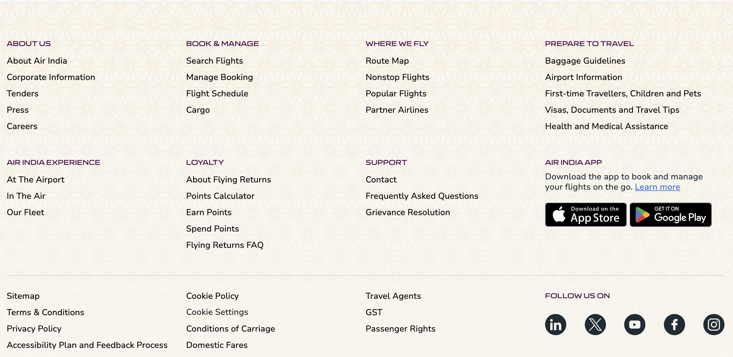Click the Instagram social icon
This screenshot has height=357, width=733.
(714, 325)
